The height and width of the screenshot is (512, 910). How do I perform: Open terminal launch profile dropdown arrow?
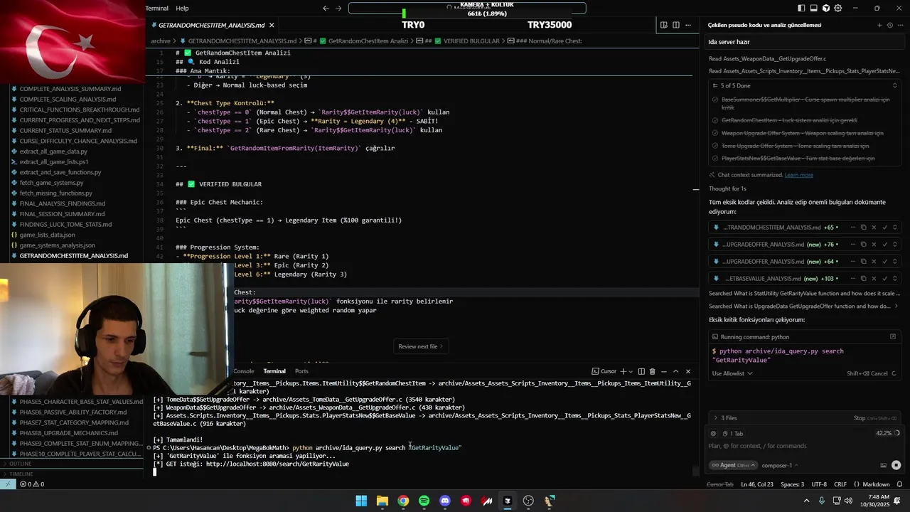[631, 371]
